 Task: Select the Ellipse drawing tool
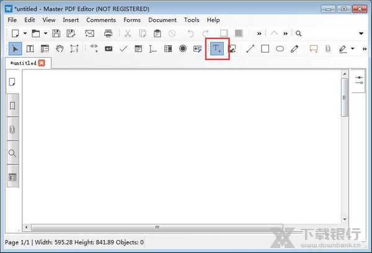280,49
